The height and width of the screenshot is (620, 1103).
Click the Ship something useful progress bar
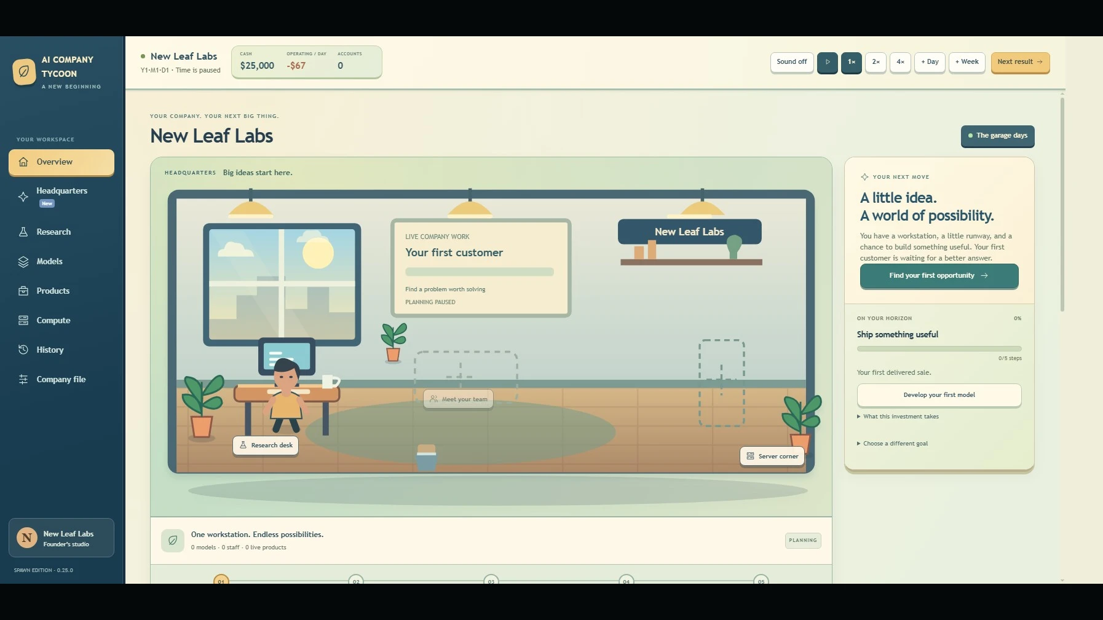[939, 349]
